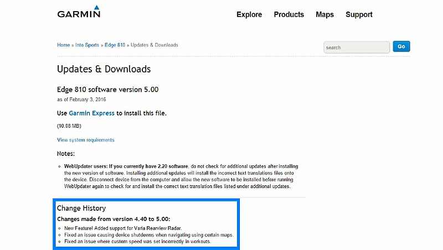Open the Maps menu
The height and width of the screenshot is (250, 443).
324,15
